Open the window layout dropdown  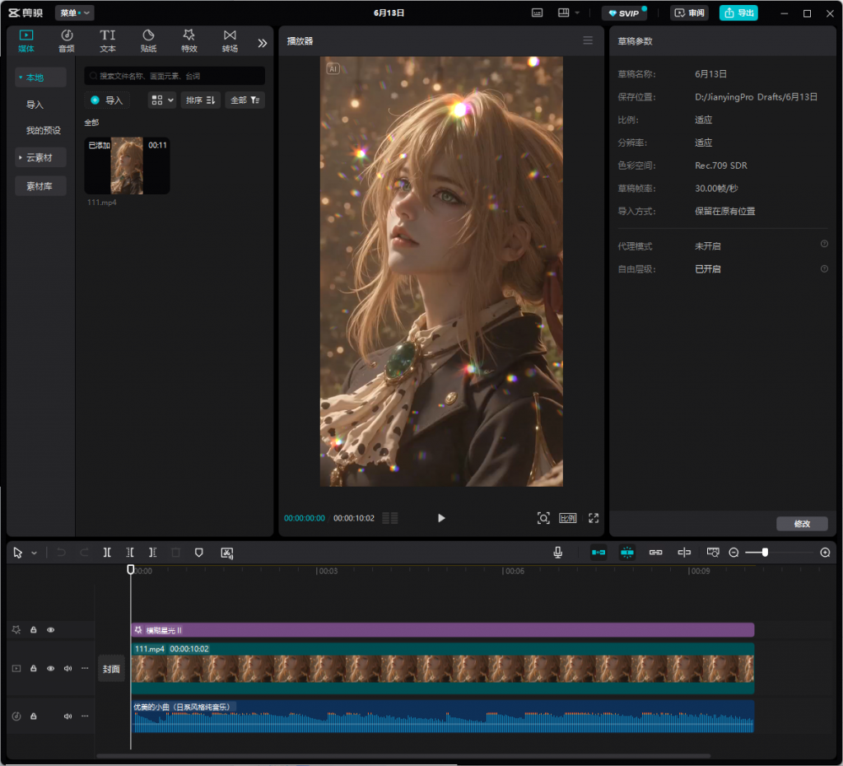click(569, 12)
